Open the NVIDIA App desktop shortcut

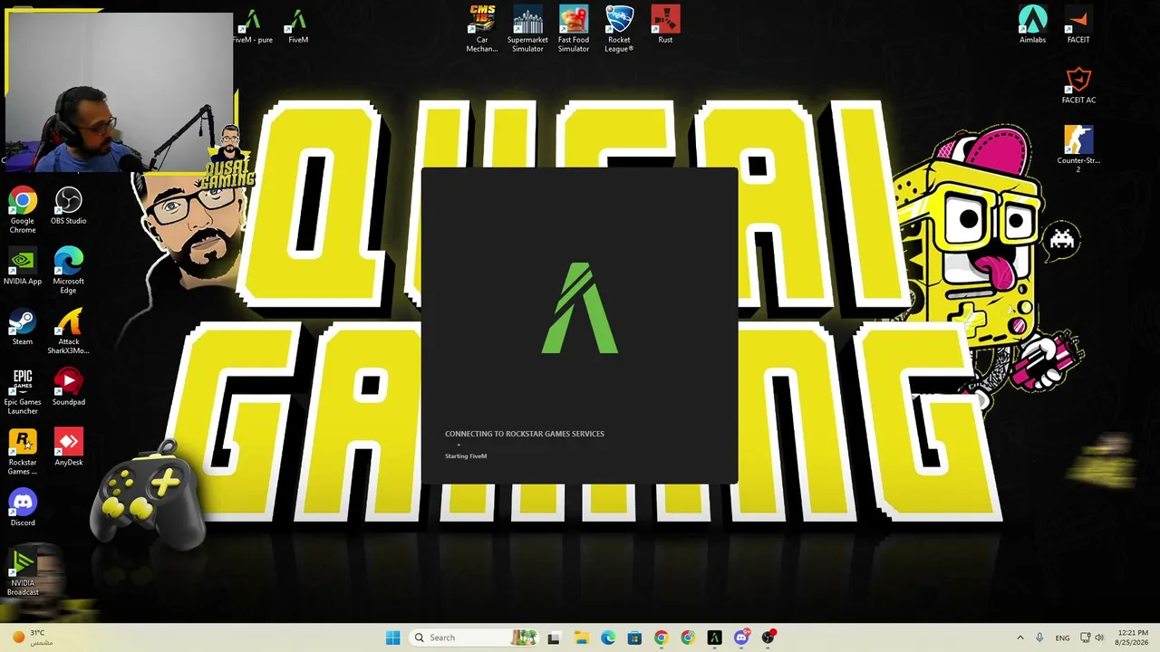click(x=23, y=266)
